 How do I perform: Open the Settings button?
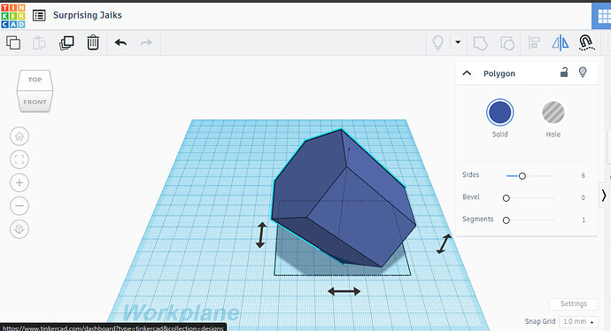pos(574,304)
